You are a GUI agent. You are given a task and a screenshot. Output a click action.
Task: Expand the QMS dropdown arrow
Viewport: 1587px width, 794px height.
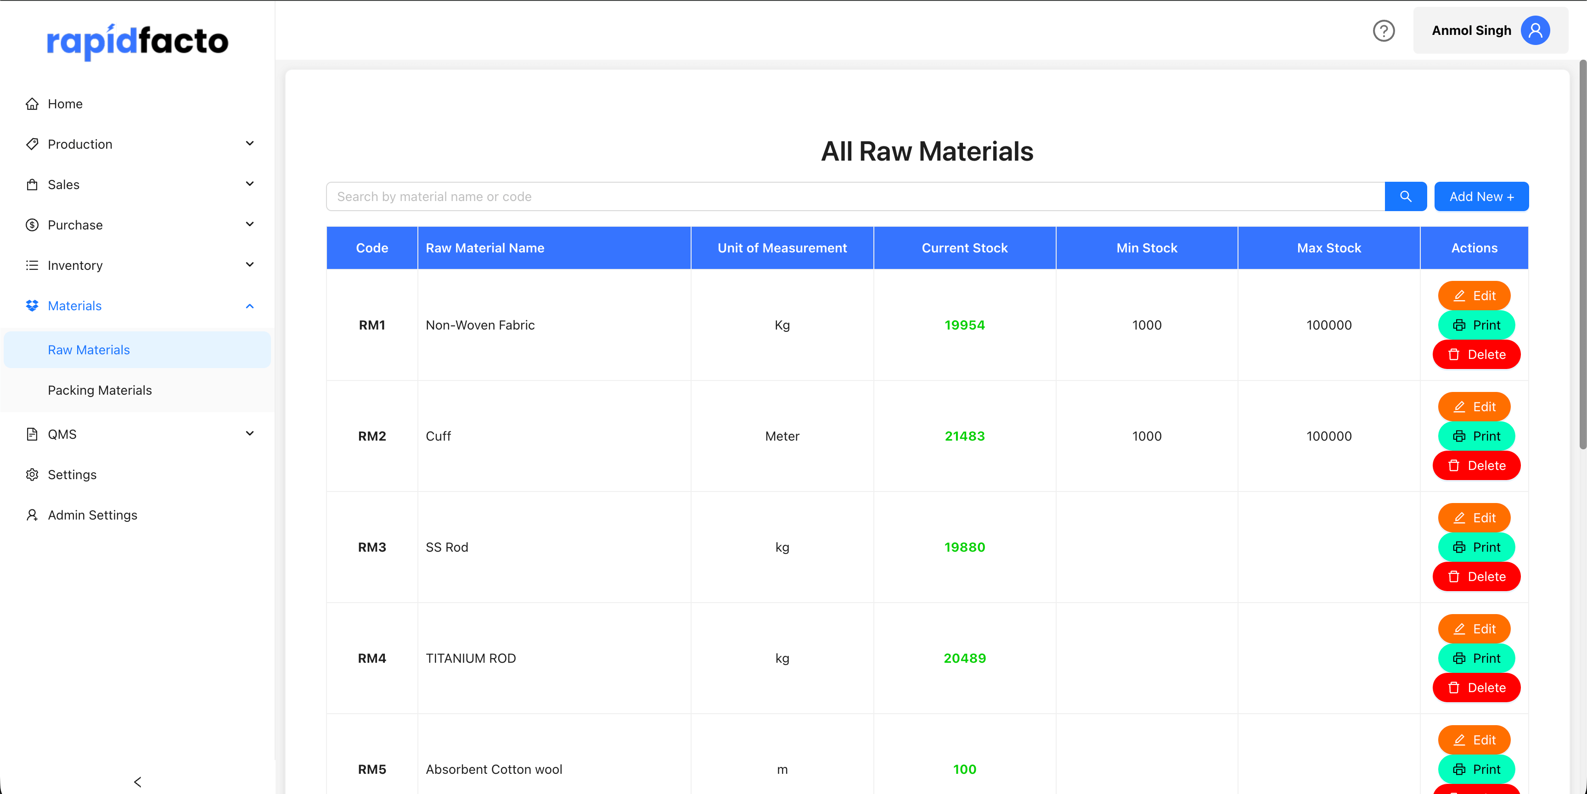pyautogui.click(x=249, y=433)
